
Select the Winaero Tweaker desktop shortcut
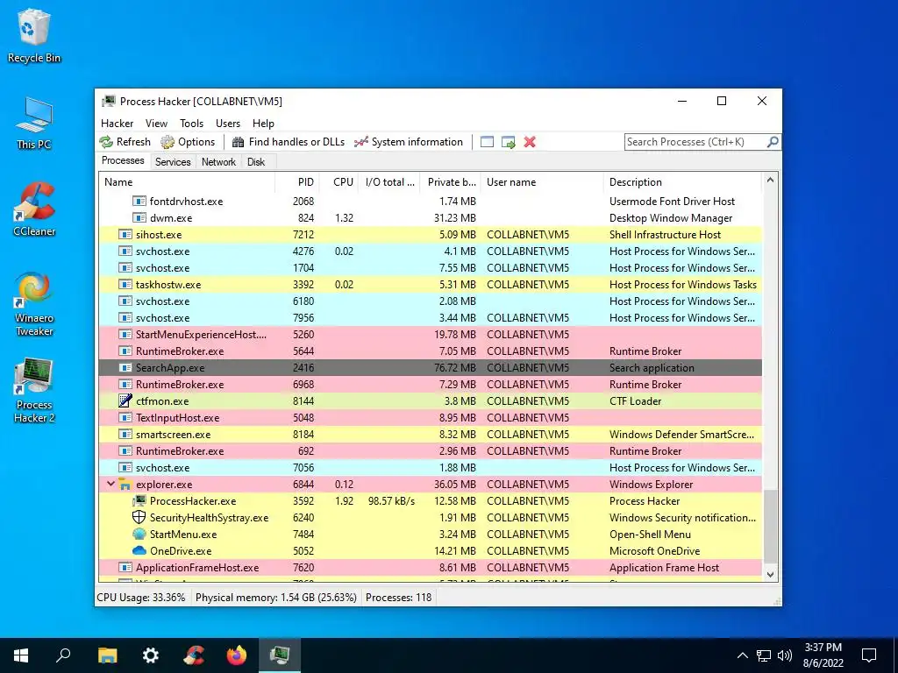coord(34,304)
